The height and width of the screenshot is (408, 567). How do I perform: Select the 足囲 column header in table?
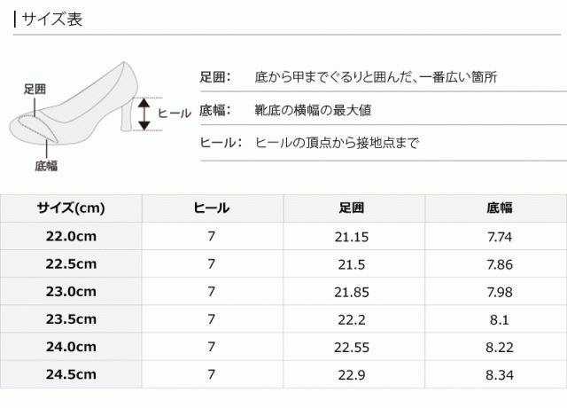tap(353, 208)
